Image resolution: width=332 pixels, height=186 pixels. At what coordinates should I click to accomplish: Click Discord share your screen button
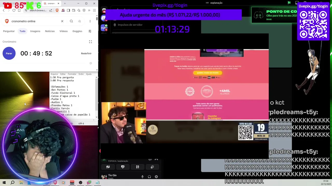click(123, 167)
